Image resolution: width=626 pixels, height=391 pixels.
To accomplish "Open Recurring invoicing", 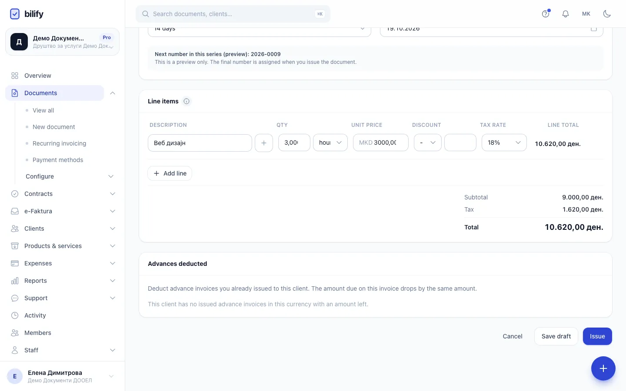I will coord(59,143).
